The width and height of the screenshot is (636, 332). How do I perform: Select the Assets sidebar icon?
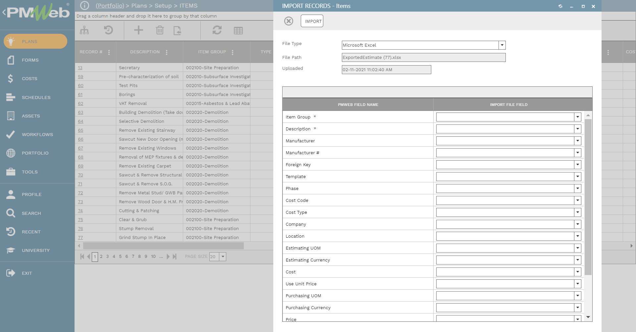click(x=31, y=116)
